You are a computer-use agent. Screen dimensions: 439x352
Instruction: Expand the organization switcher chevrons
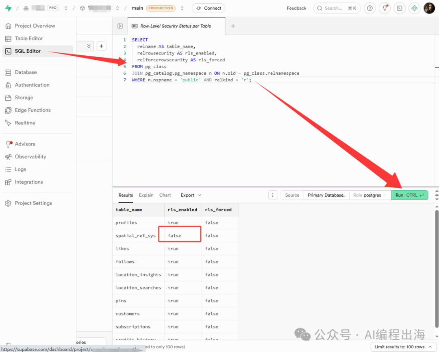point(66,8)
